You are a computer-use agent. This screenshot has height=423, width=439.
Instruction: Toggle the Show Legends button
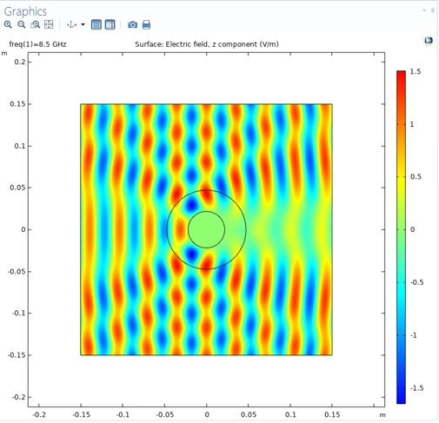point(110,24)
